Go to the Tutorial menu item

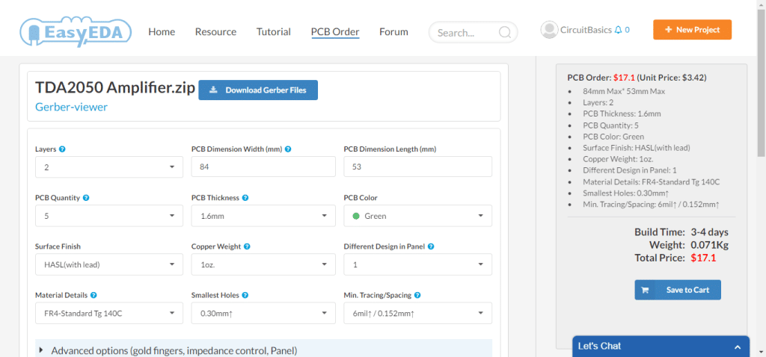tap(273, 31)
